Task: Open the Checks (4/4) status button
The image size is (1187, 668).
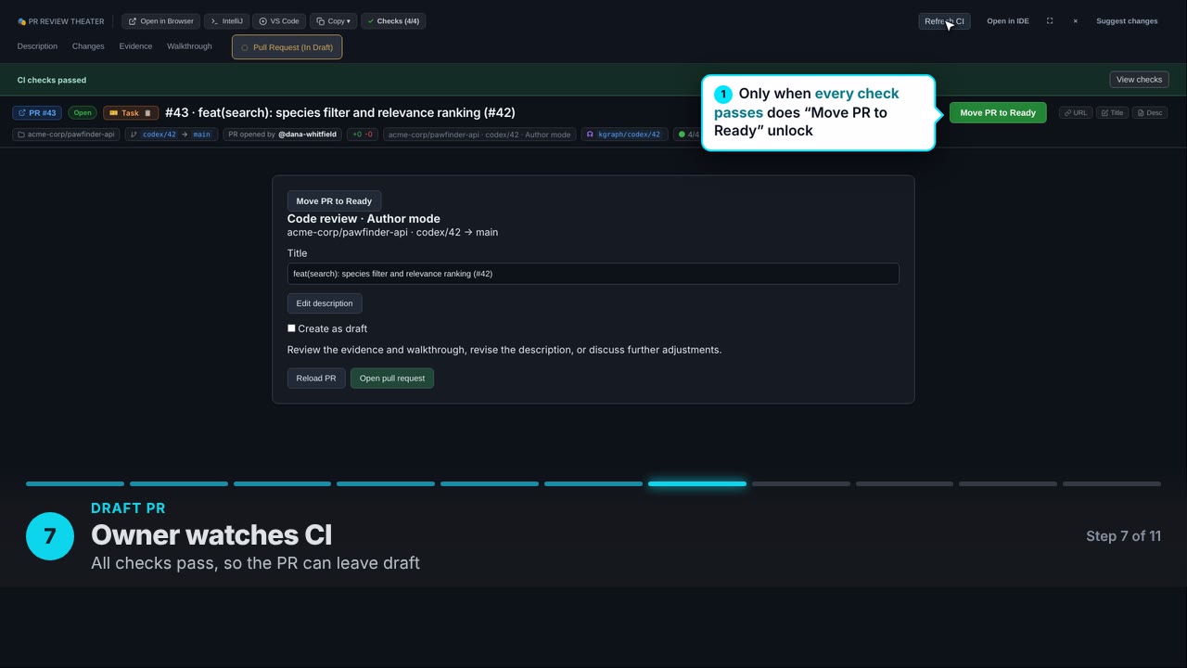Action: pos(393,21)
